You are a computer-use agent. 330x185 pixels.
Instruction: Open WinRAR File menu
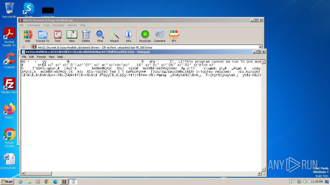pos(21,25)
